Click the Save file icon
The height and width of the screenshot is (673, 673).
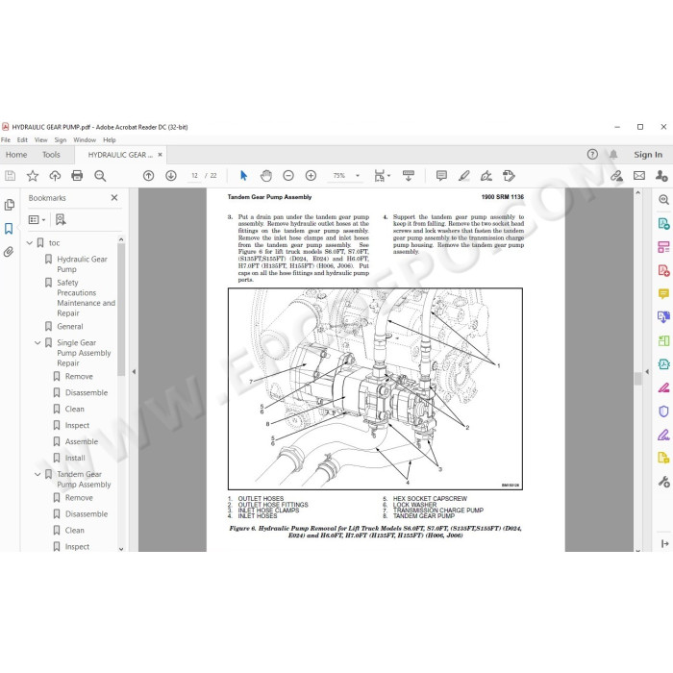point(10,176)
